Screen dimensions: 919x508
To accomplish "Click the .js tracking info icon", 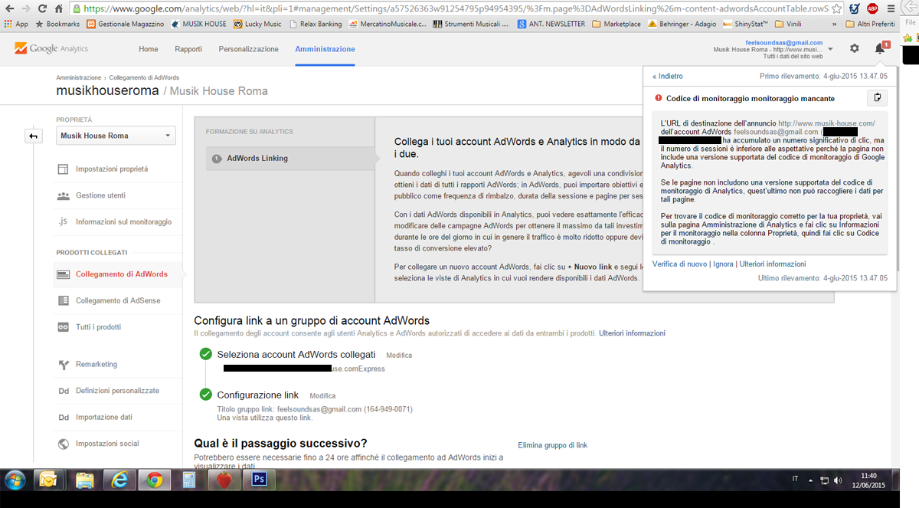I will point(63,221).
